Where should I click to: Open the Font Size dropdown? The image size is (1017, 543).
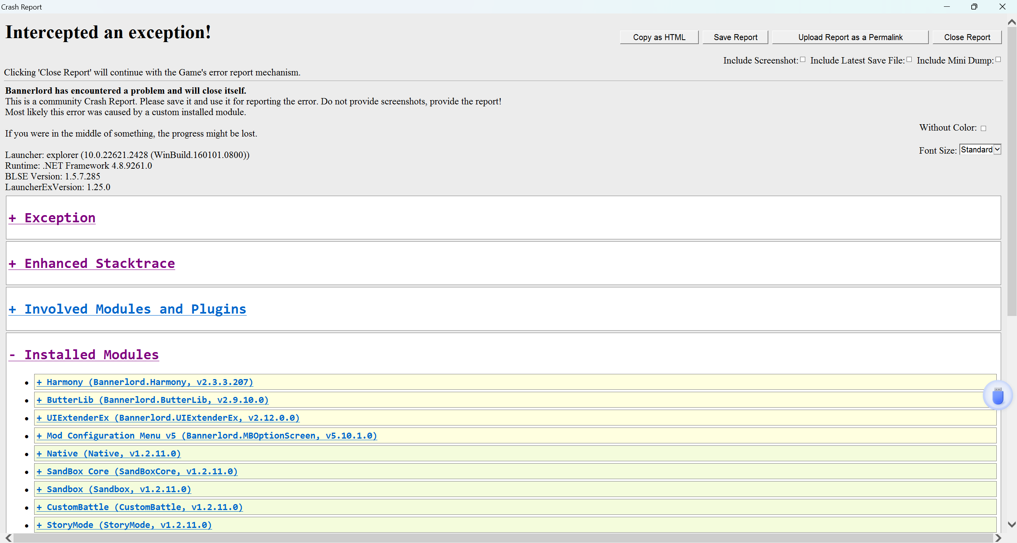(x=980, y=150)
